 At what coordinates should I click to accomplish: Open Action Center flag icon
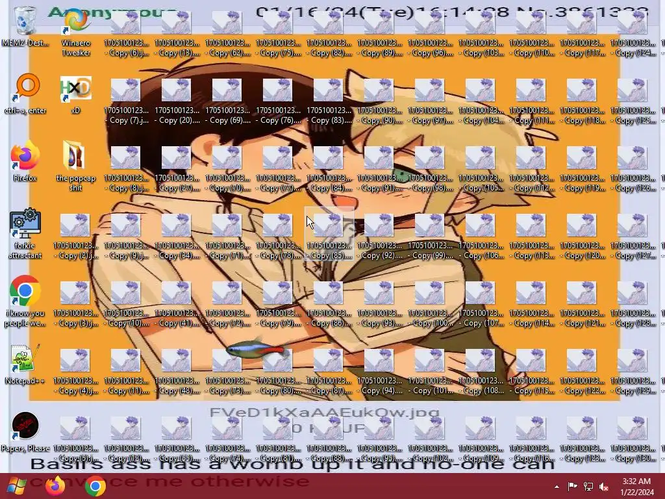[572, 486]
